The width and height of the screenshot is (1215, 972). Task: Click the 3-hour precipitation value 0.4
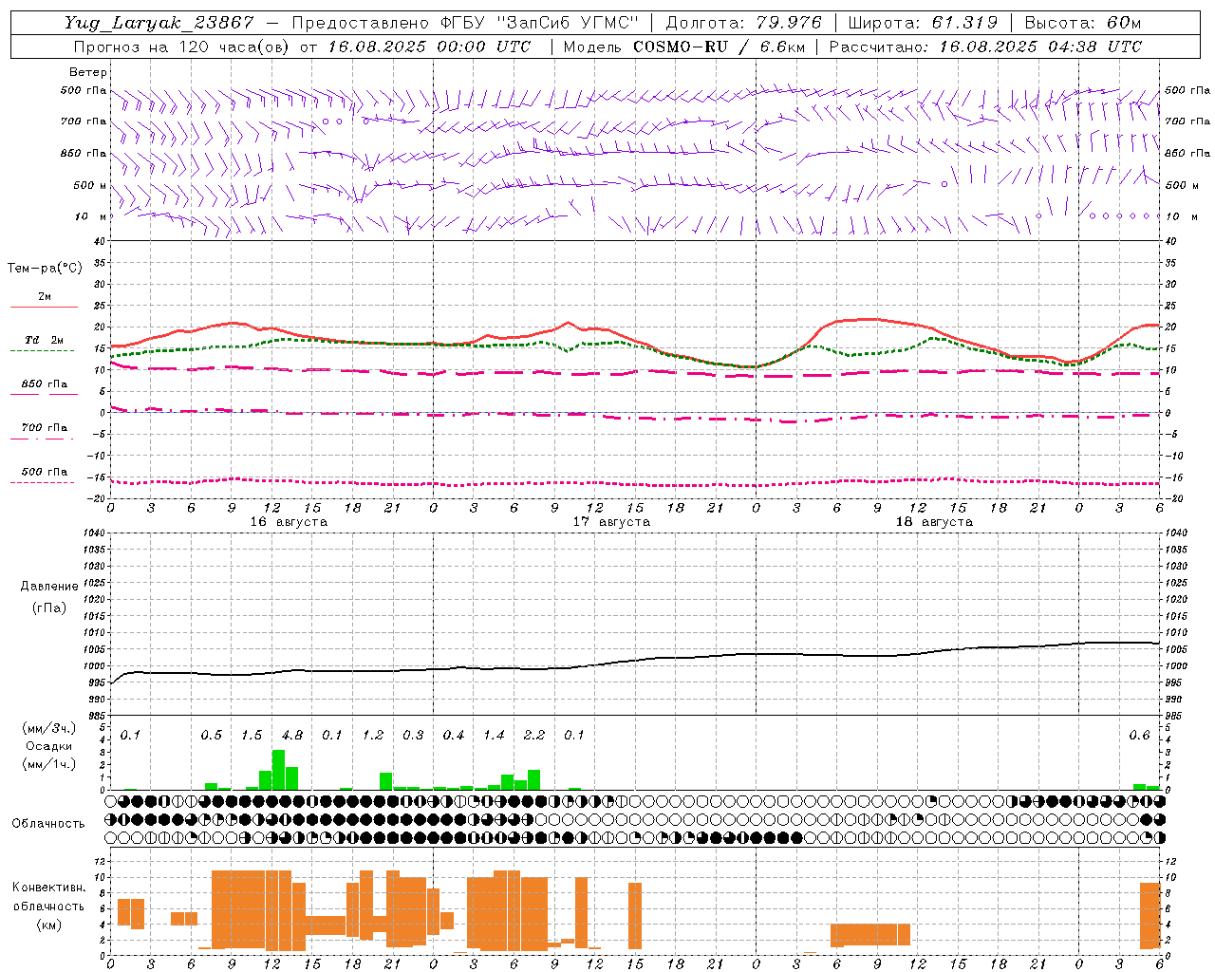[x=454, y=736]
